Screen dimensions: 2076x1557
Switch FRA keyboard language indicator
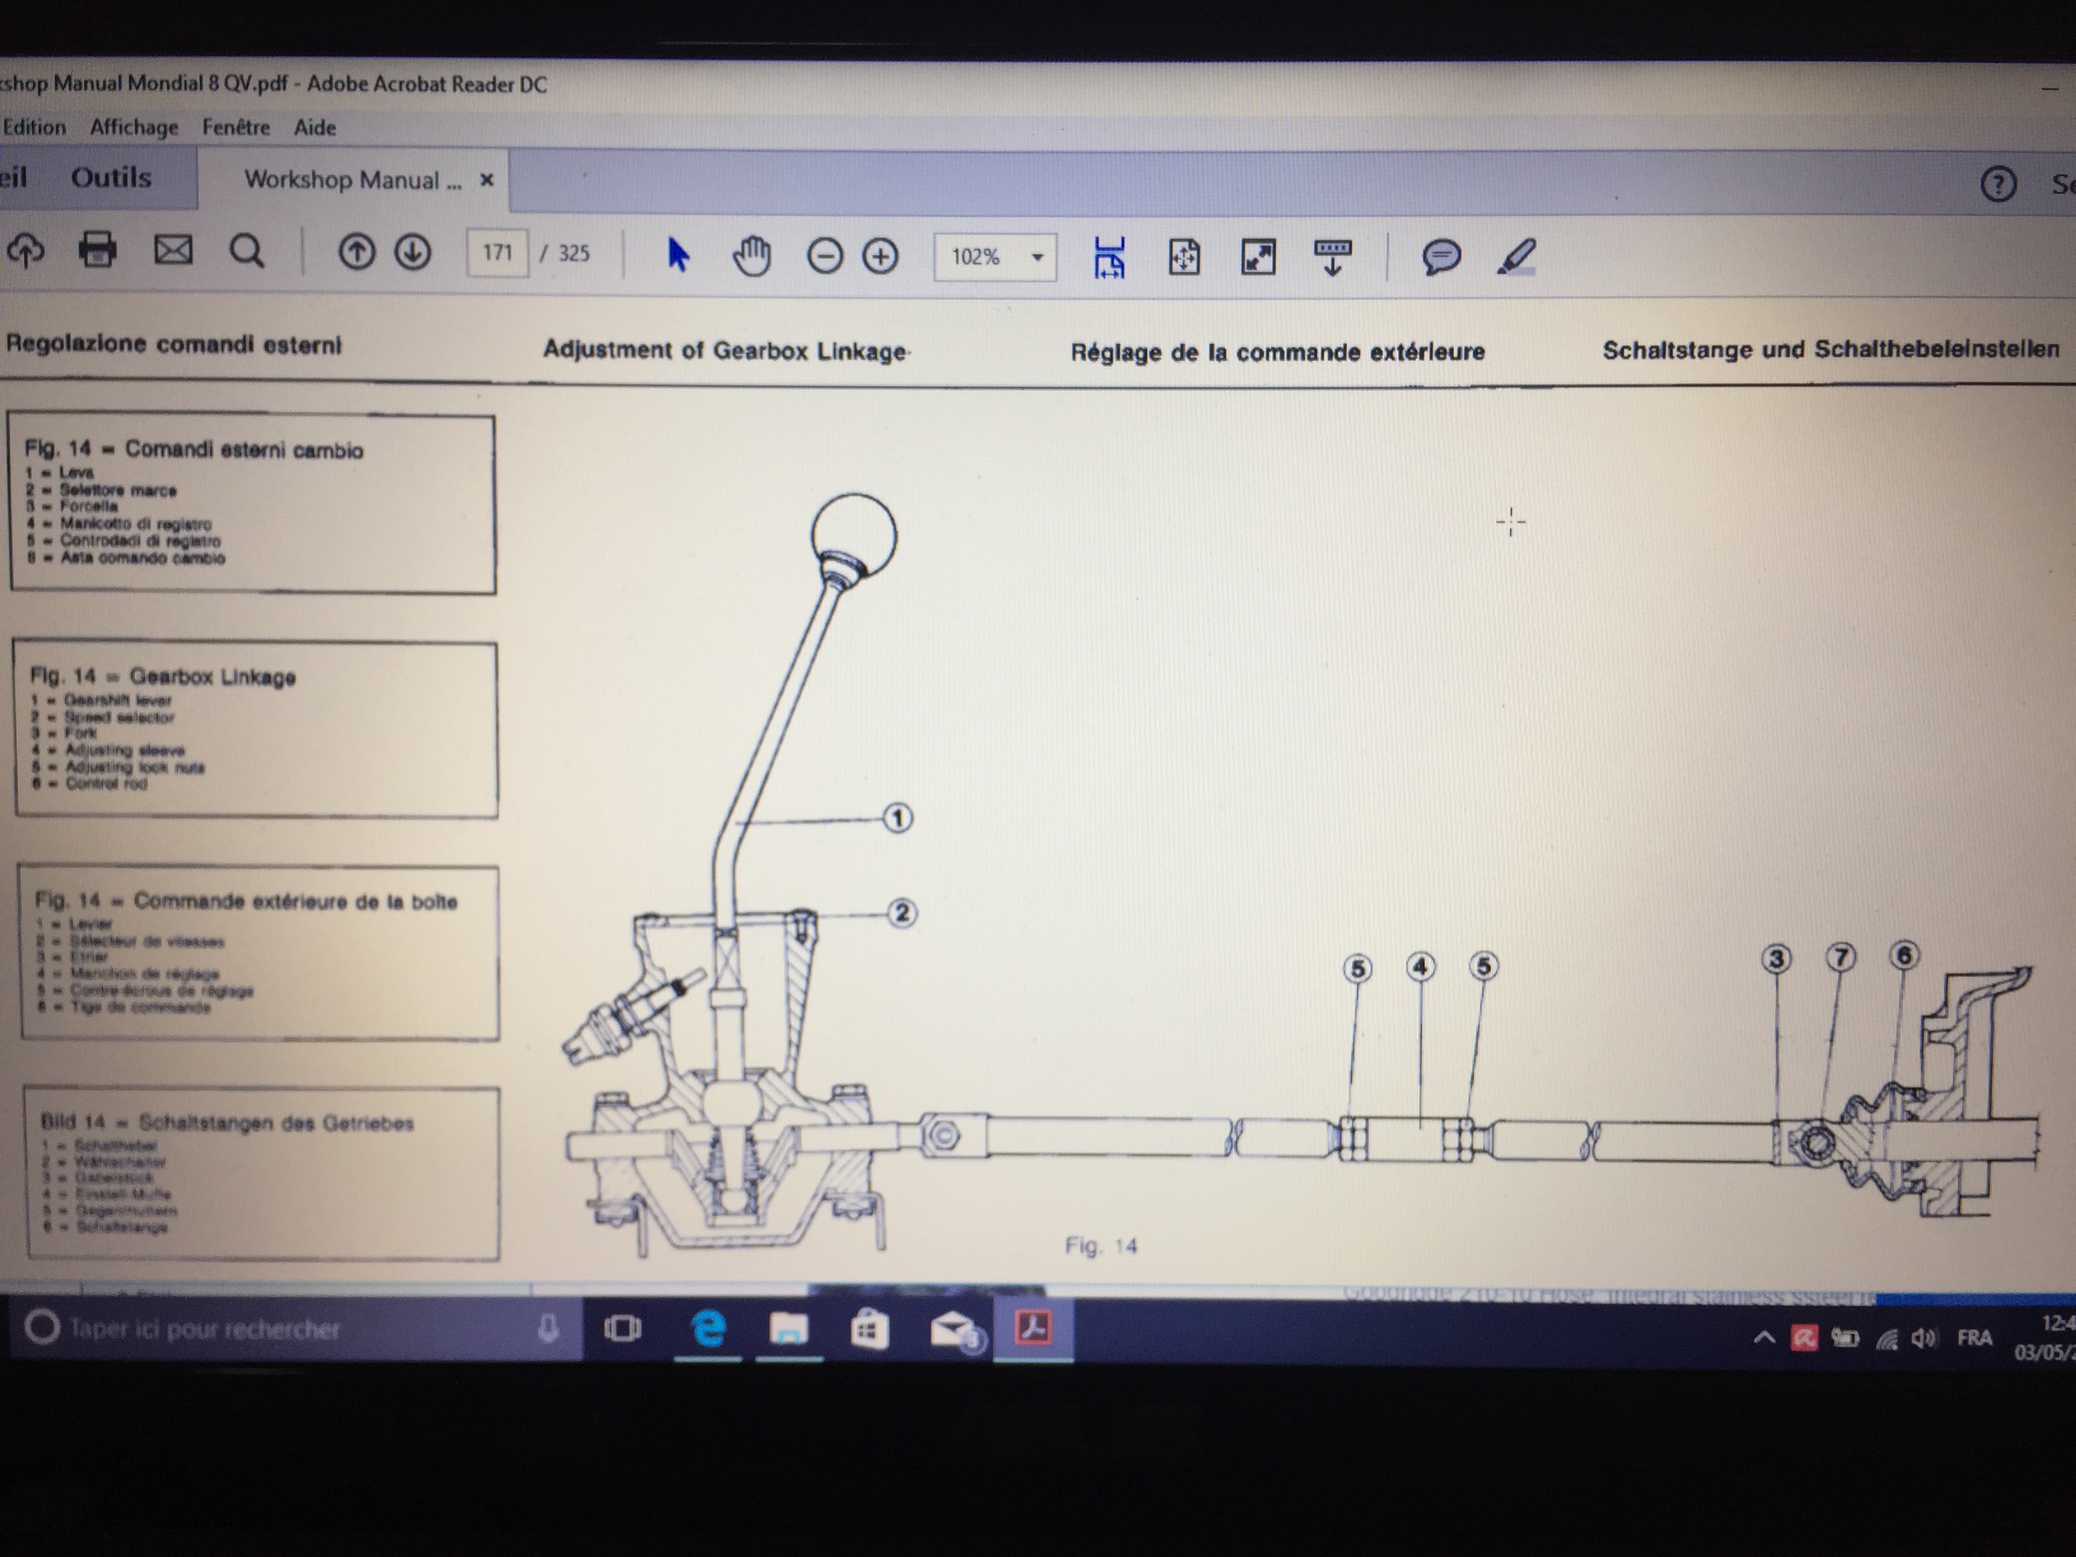coord(1975,1338)
